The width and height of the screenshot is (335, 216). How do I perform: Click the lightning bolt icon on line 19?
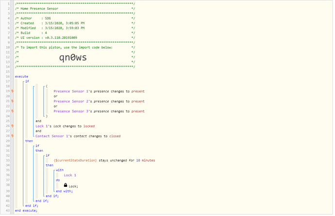click(x=13, y=91)
